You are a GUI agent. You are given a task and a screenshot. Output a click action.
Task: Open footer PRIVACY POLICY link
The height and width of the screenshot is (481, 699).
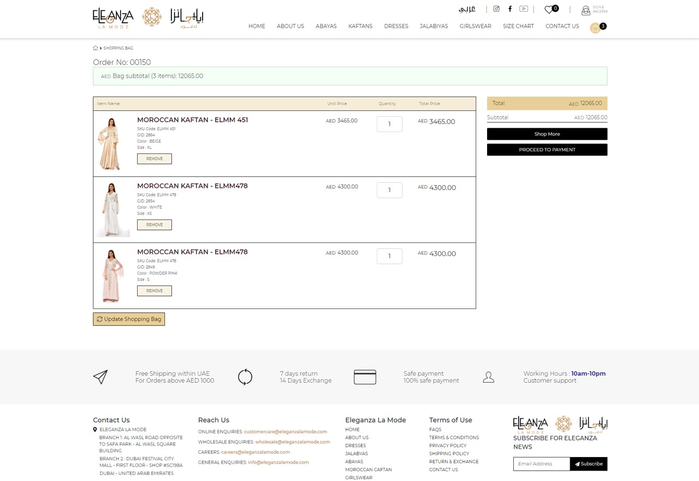pyautogui.click(x=448, y=446)
